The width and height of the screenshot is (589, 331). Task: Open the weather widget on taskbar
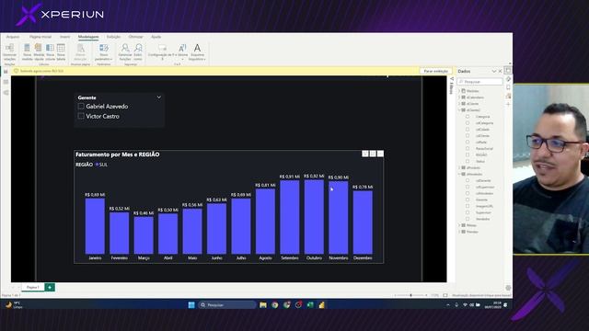pyautogui.click(x=13, y=304)
